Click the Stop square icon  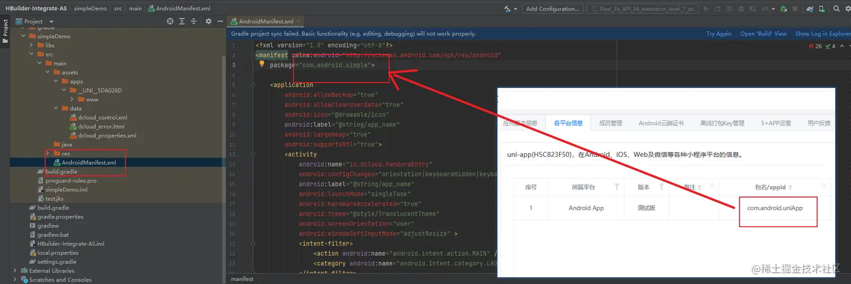click(795, 9)
